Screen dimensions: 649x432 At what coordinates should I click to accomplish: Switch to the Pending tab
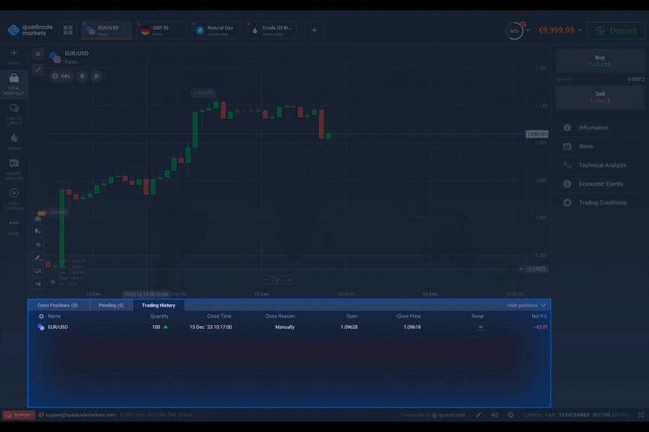110,305
